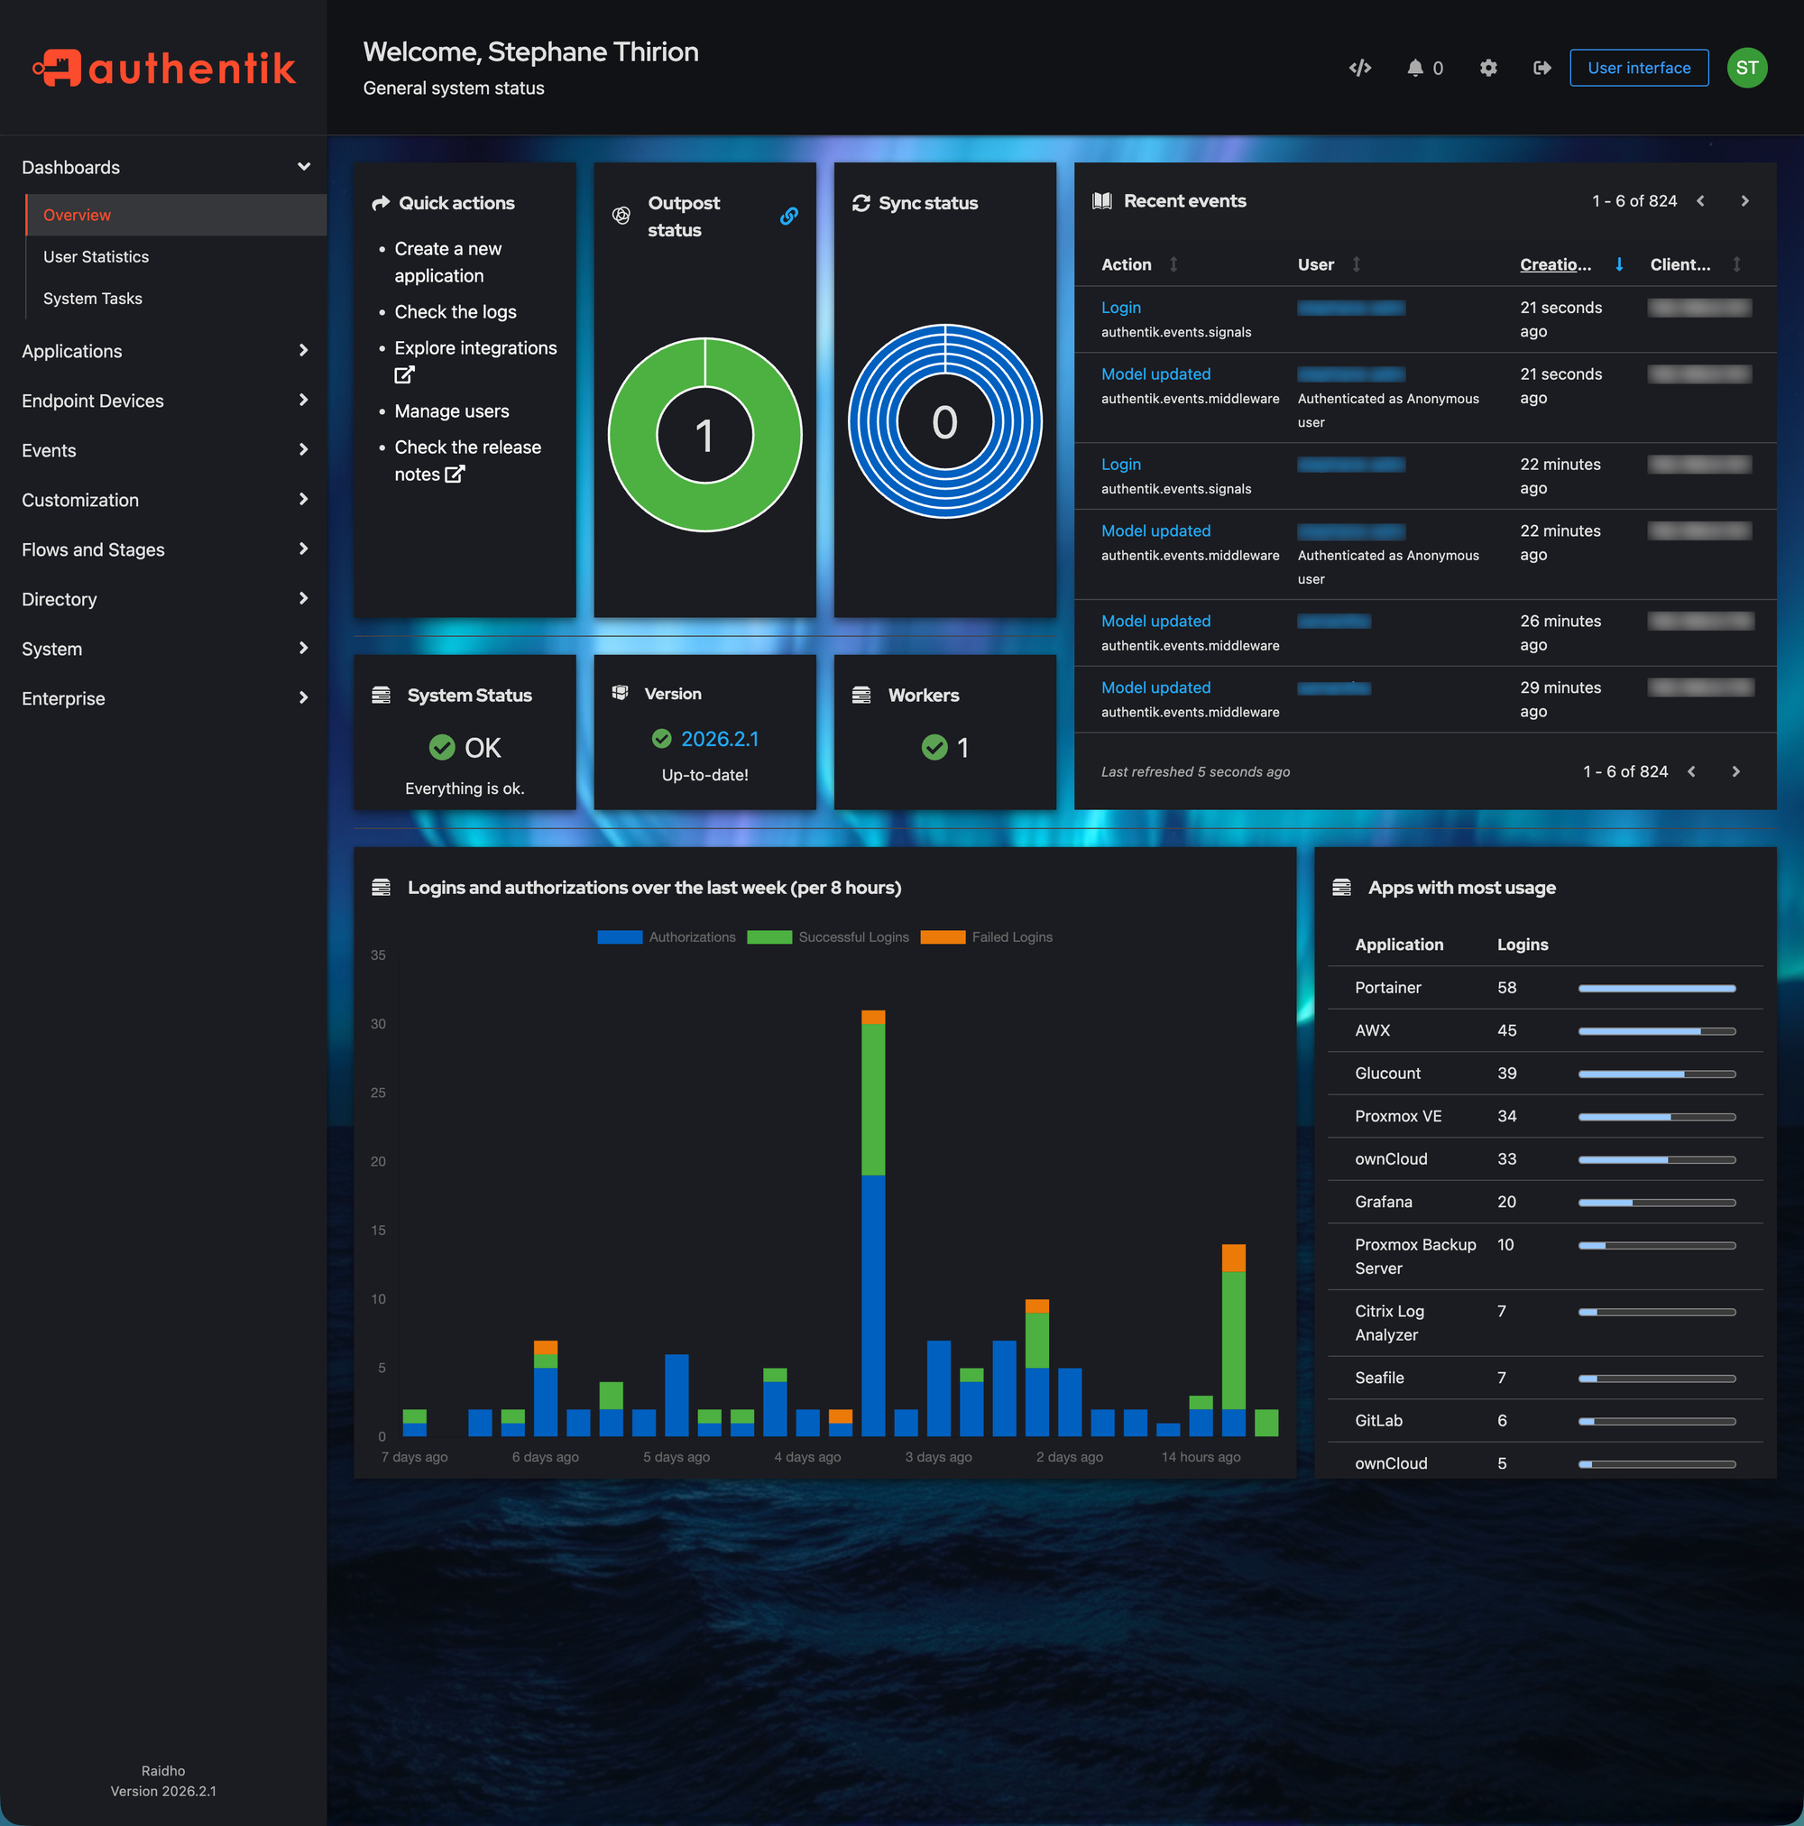Toggle Failed Logins legend swatch
Viewport: 1804px width, 1826px height.
(x=943, y=937)
